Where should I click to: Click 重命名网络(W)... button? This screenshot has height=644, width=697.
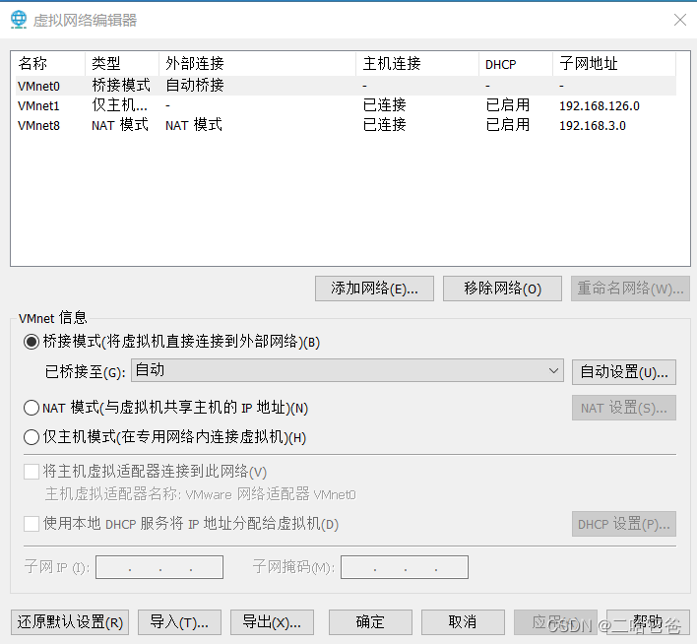pos(630,289)
